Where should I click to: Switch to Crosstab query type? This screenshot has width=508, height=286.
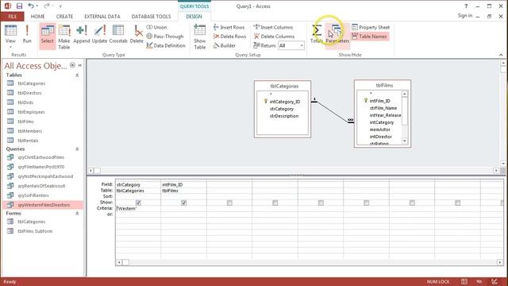coord(118,34)
